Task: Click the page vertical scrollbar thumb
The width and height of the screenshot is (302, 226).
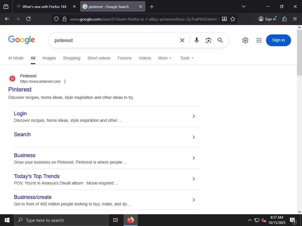Action: click(x=299, y=53)
